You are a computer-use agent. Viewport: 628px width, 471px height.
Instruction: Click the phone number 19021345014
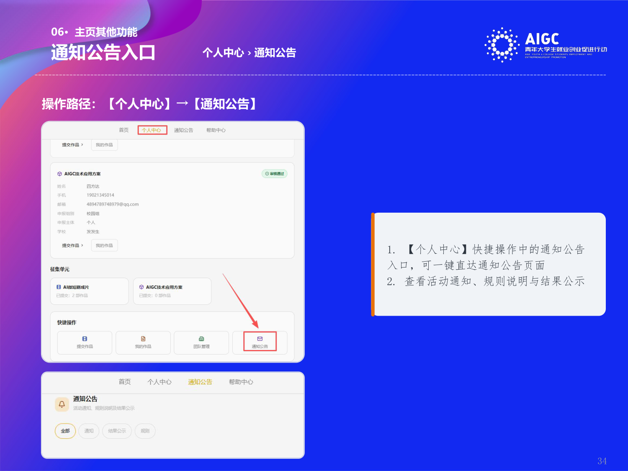100,195
